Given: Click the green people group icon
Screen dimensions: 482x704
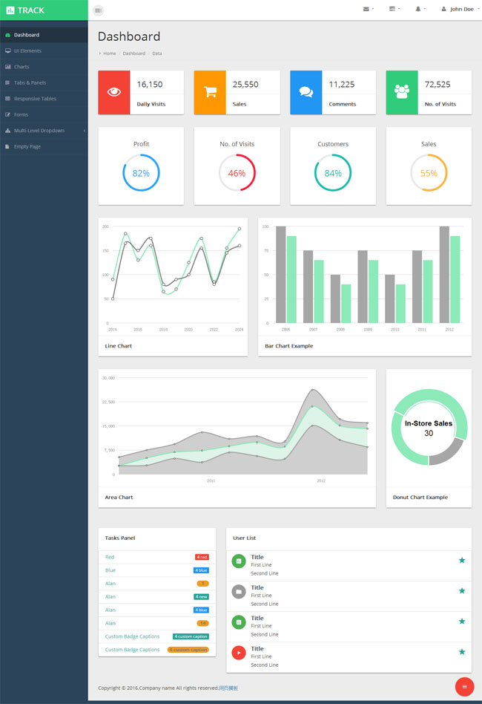Looking at the screenshot, I should [402, 92].
